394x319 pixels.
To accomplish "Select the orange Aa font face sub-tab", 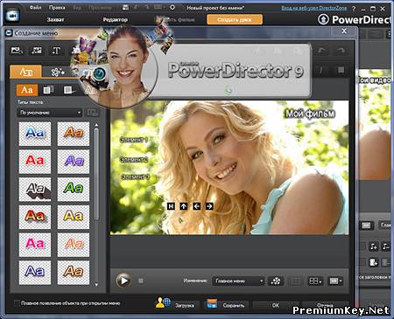I will tap(27, 90).
